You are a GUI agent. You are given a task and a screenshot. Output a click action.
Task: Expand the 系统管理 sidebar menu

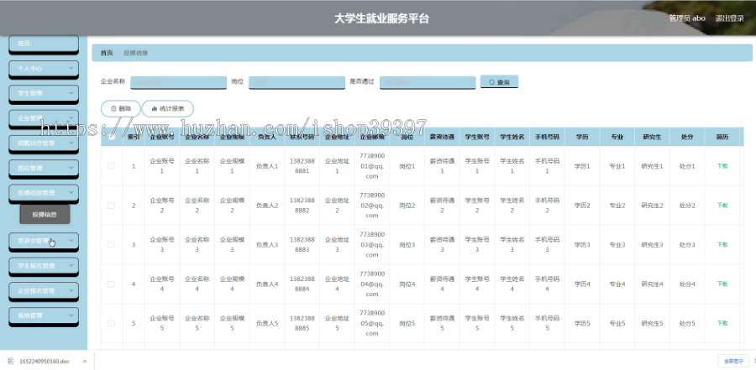tap(44, 315)
